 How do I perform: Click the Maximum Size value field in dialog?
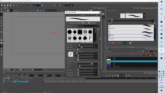pos(95,45)
